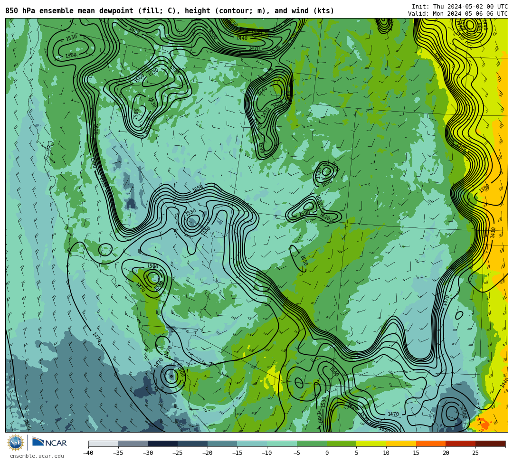Click the colorbar tick label '10'
513x462 pixels.
tap(386, 453)
